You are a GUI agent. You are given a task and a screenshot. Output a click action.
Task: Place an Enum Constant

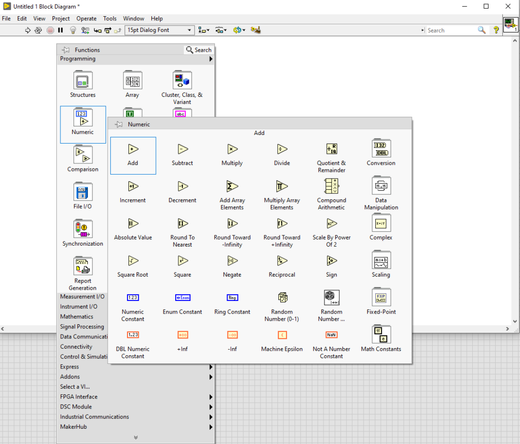(x=182, y=304)
